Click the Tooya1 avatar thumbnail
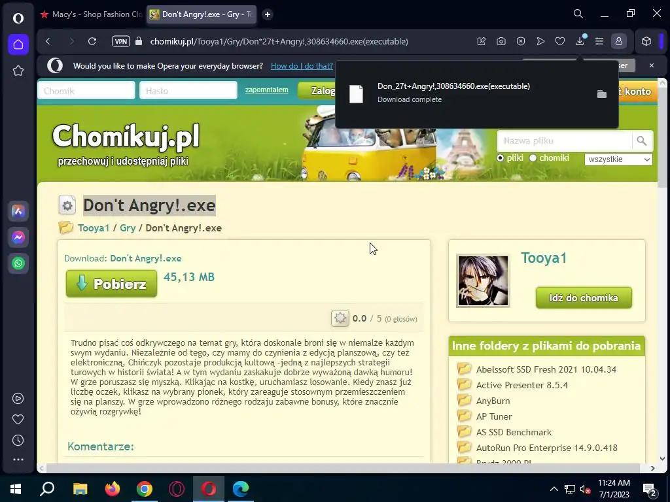670x502 pixels. tap(483, 280)
